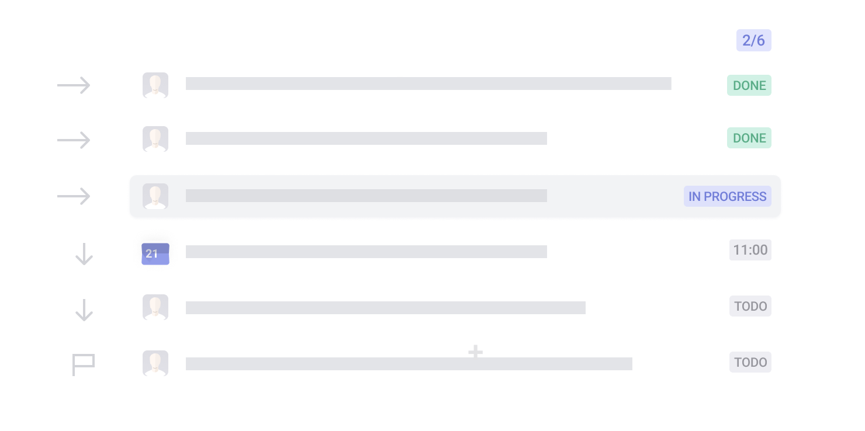Click the TODO badge next to the flagged task
The height and width of the screenshot is (431, 865).
click(x=750, y=363)
